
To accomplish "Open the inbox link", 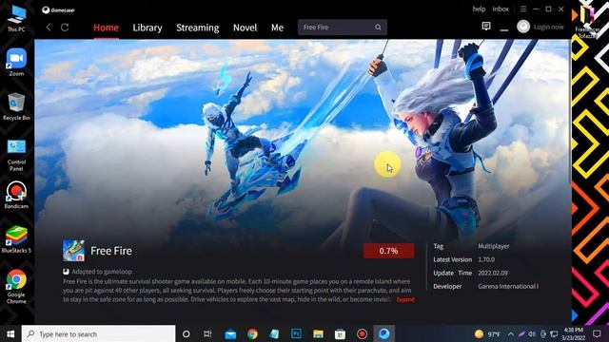I will pos(501,9).
